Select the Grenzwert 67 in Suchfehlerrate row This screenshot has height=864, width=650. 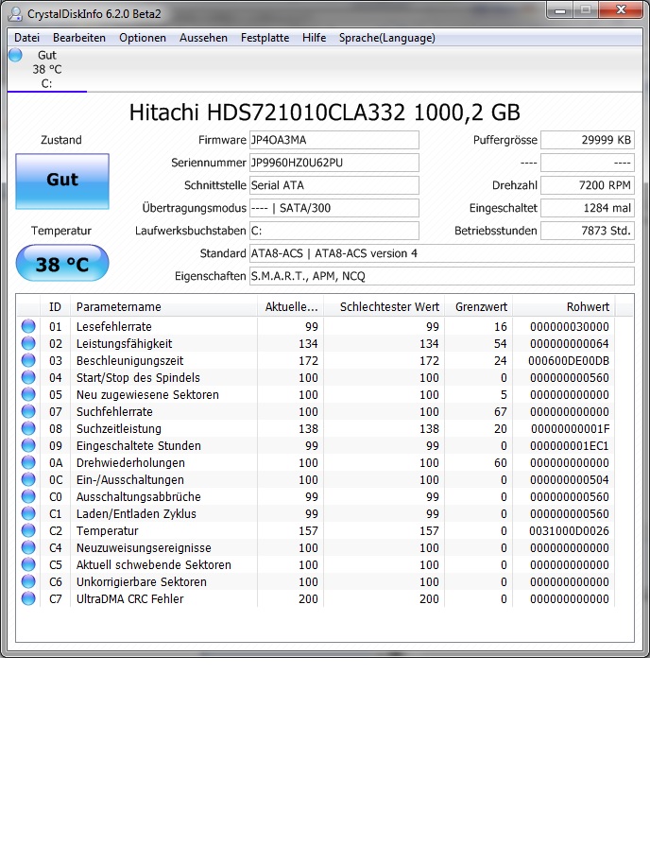500,412
